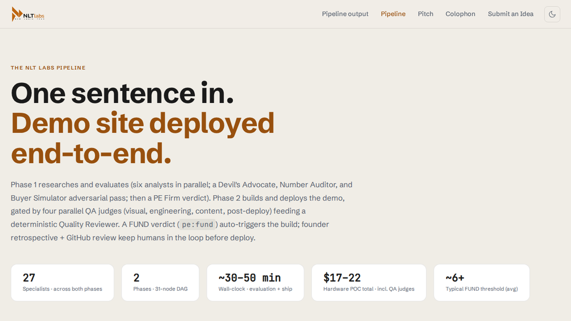Click the "31-node DAG" caption text

click(171, 289)
